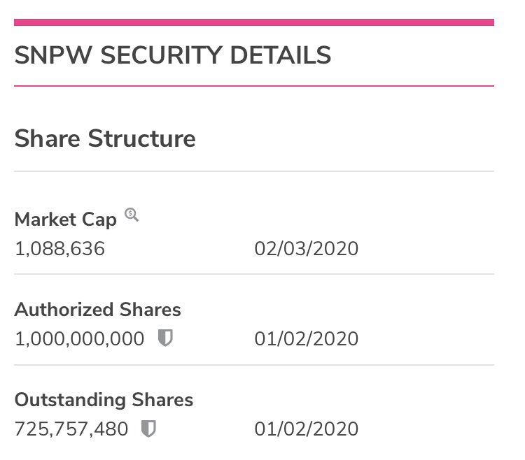Click the market cap date 02/03/2020
Screen dimensions: 525x460
pyautogui.click(x=307, y=249)
